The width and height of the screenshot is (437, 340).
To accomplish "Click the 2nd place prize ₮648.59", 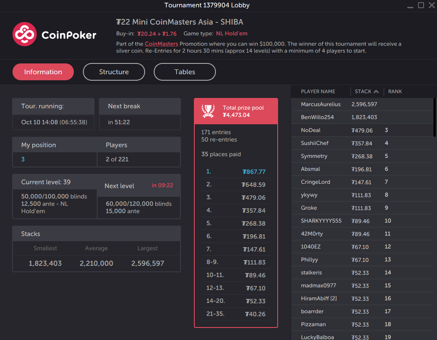I will 253,185.
